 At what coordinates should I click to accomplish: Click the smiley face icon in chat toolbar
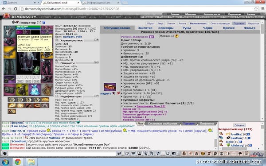(168, 154)
